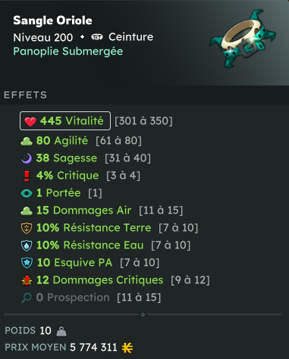Select the highlighted 445 Vitalité effect
289x359 pixels.
65,121
